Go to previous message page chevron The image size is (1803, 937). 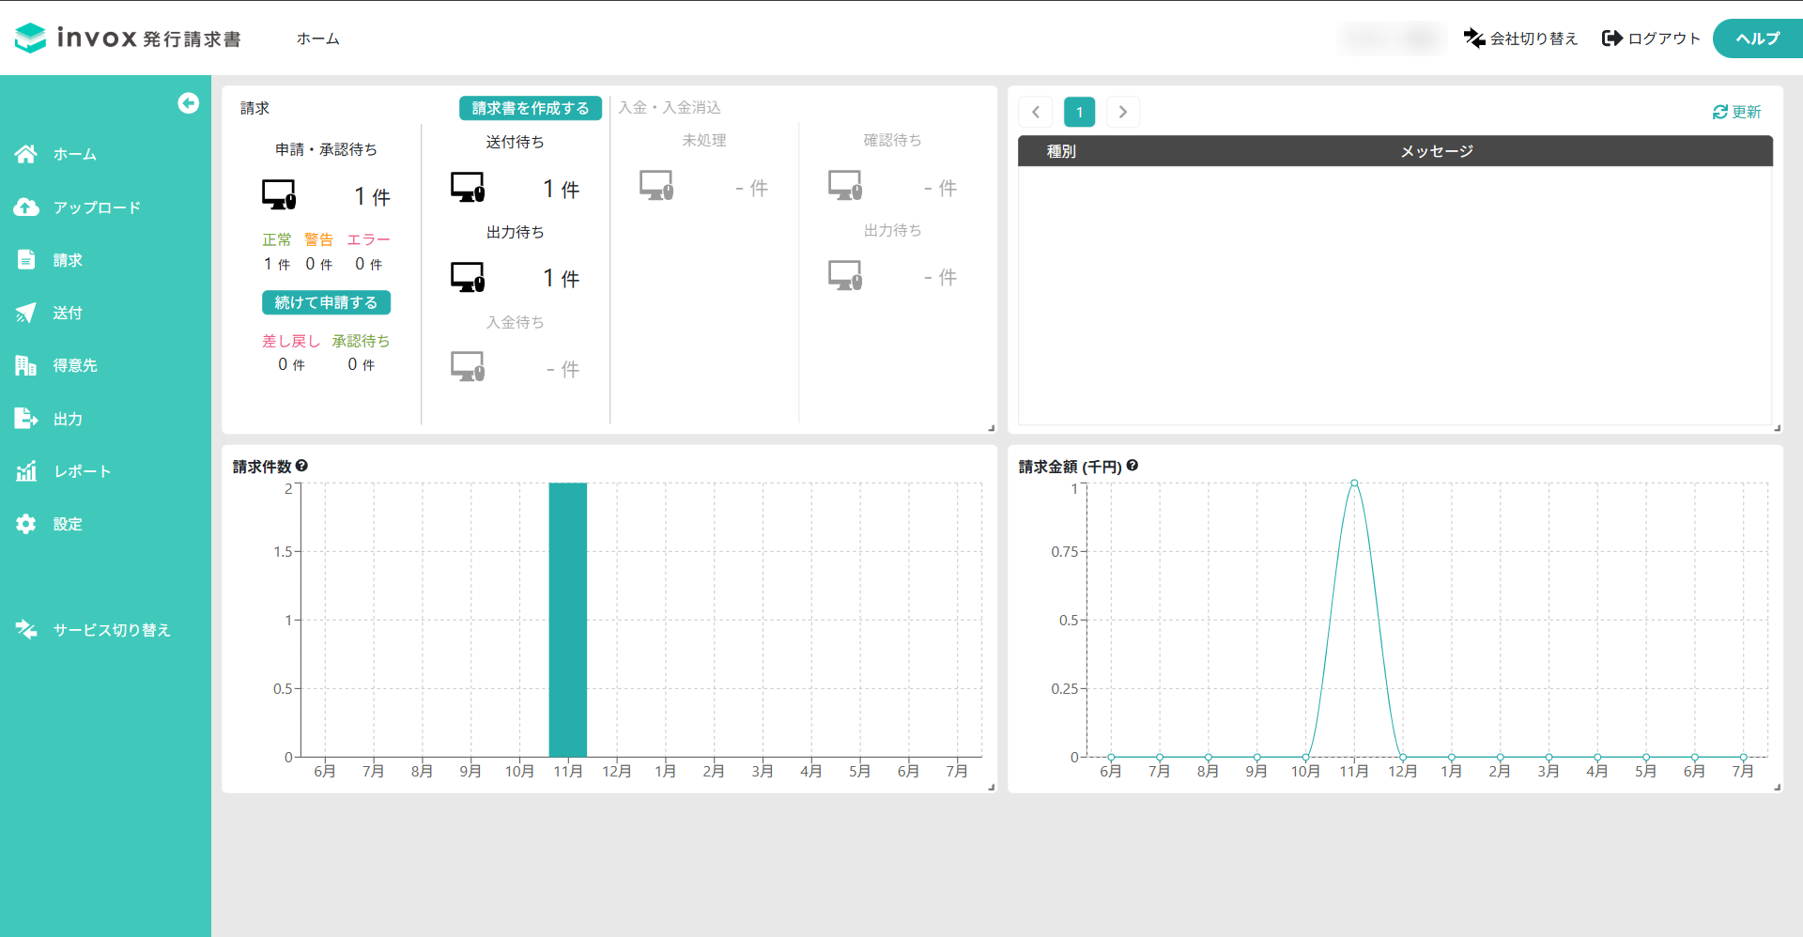point(1036,112)
